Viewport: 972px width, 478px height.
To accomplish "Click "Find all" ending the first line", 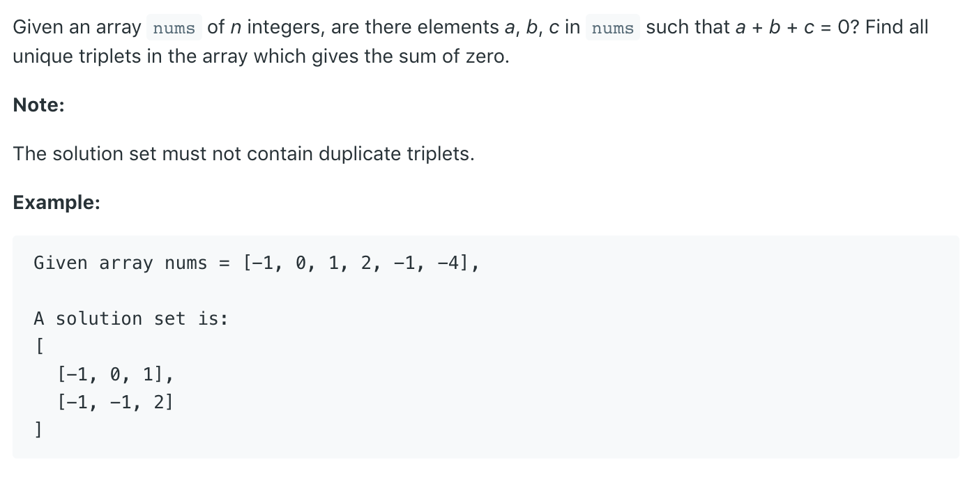I will coord(897,28).
